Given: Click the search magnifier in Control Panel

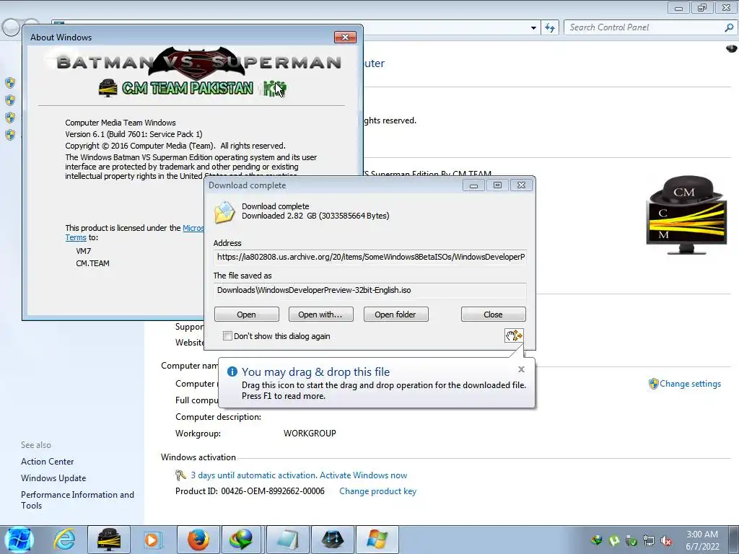Looking at the screenshot, I should pyautogui.click(x=729, y=28).
